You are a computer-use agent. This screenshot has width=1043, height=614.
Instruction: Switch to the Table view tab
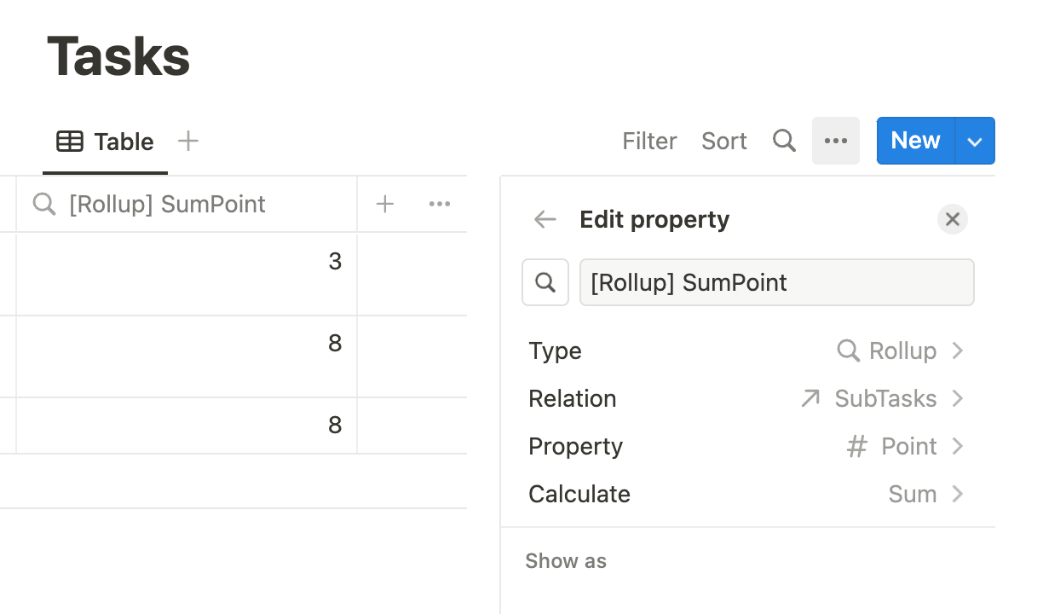click(123, 142)
